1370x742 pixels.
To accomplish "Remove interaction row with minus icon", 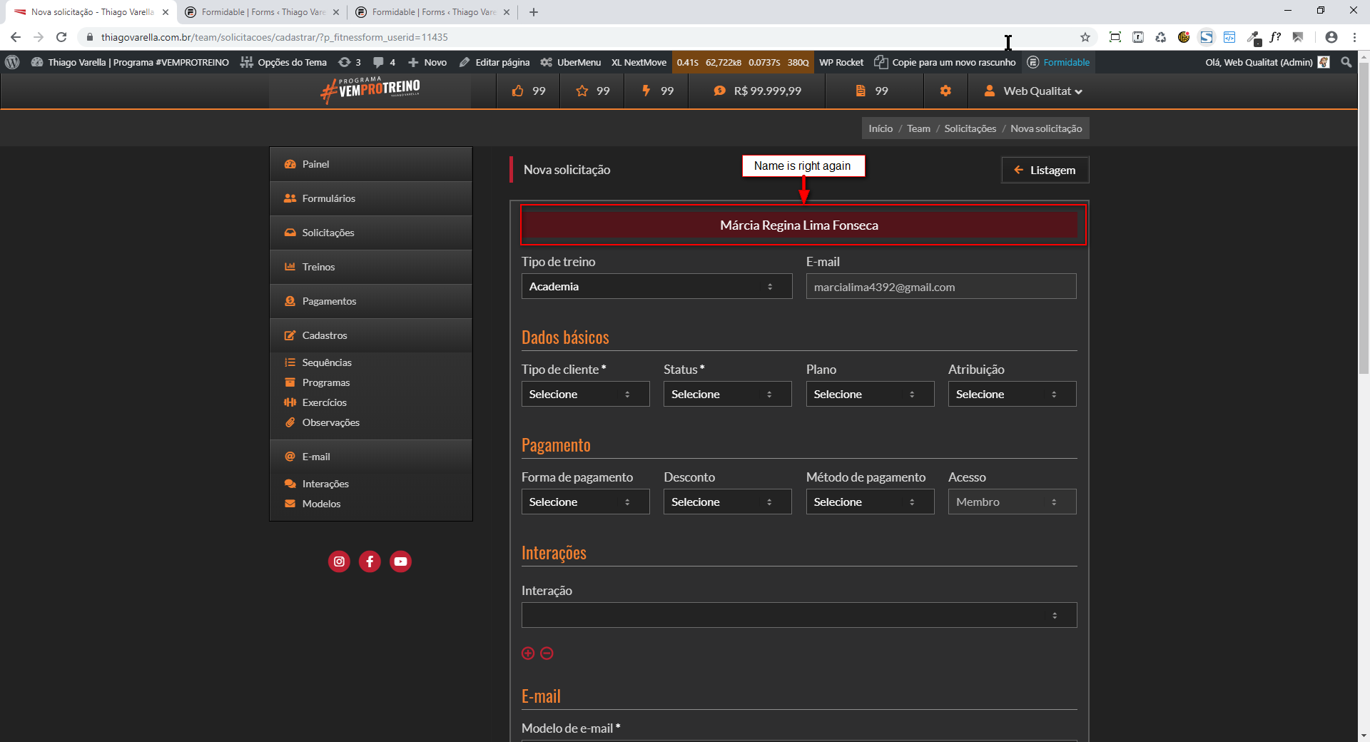I will pos(547,654).
